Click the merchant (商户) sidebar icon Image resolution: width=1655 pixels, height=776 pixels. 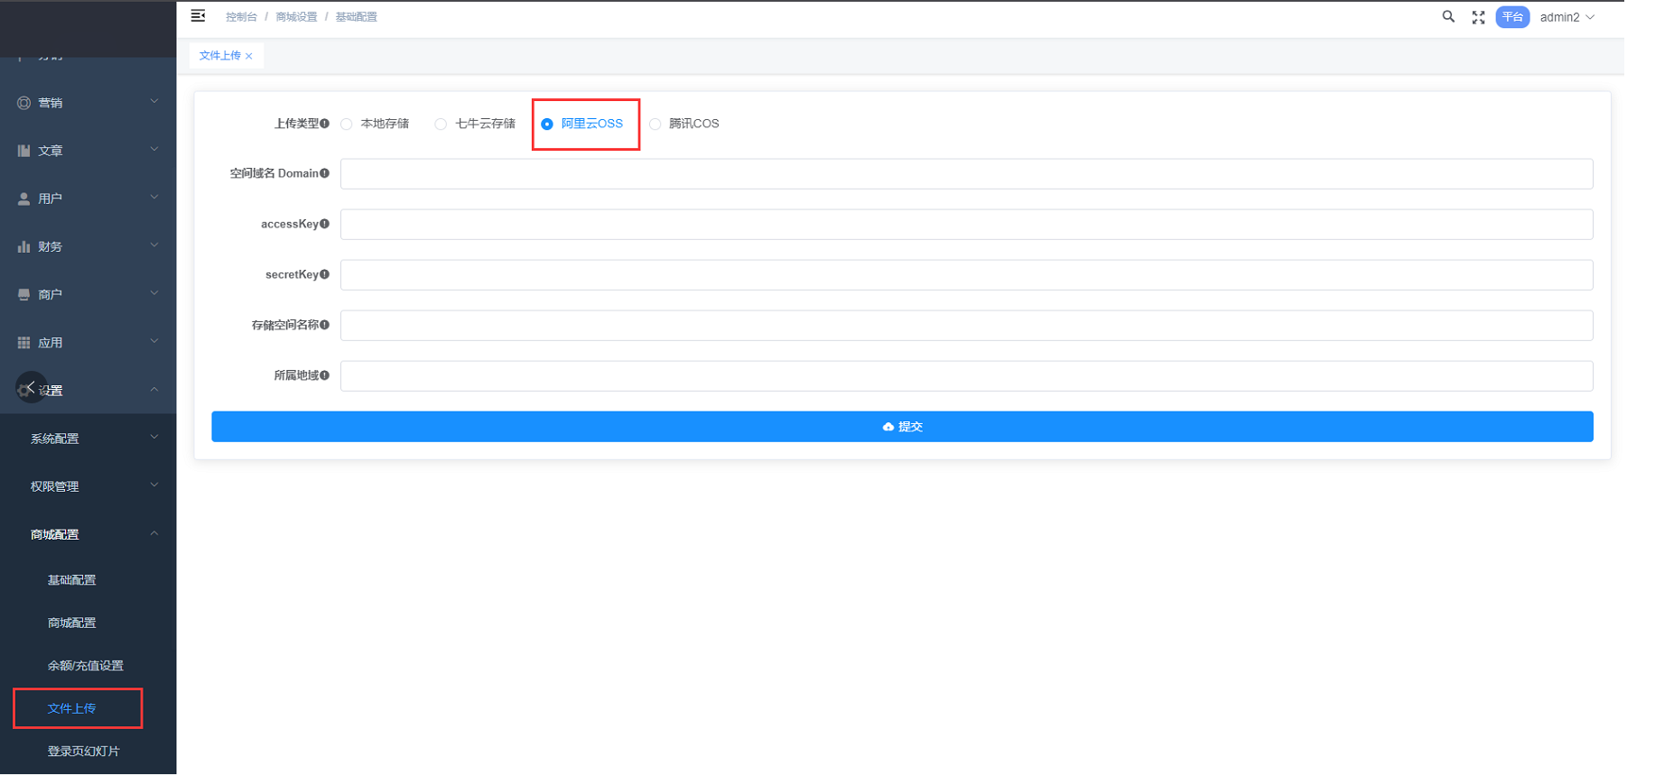pyautogui.click(x=23, y=294)
